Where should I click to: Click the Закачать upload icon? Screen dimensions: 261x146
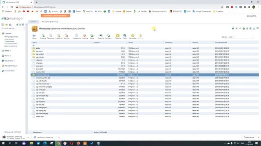[108, 36]
